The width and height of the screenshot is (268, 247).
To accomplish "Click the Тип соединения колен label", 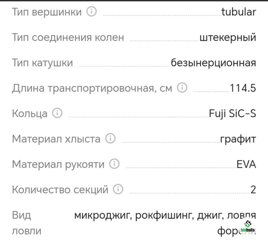I will 68,38.
